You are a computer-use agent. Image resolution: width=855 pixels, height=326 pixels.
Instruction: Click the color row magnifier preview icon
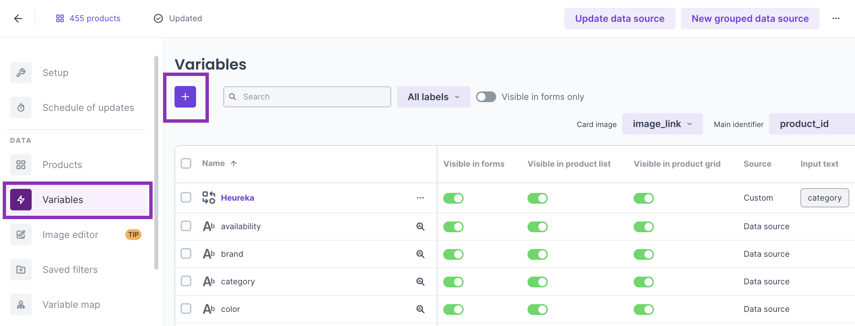[420, 309]
